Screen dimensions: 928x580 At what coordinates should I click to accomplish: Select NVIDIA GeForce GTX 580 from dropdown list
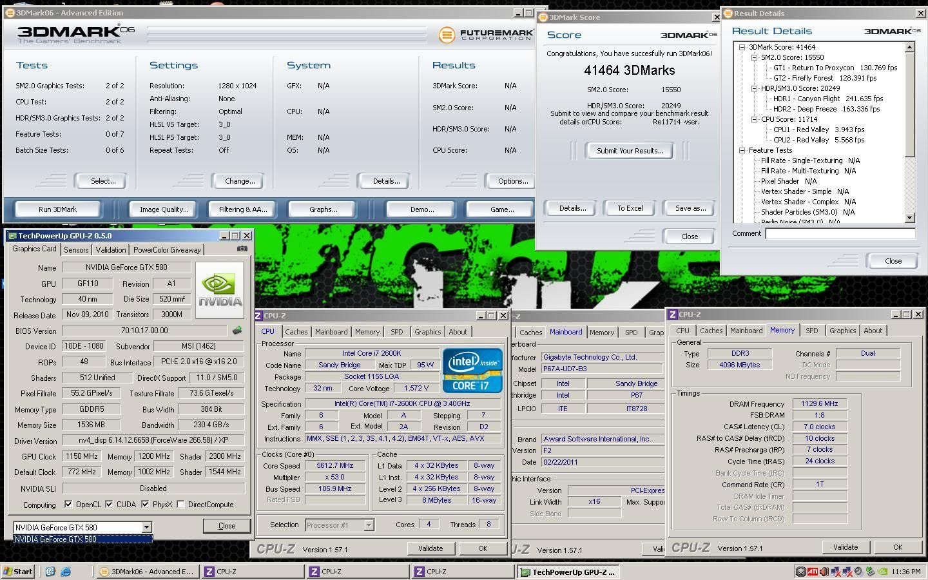[83, 539]
